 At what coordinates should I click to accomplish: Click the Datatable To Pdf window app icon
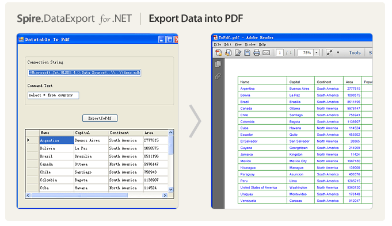point(21,39)
